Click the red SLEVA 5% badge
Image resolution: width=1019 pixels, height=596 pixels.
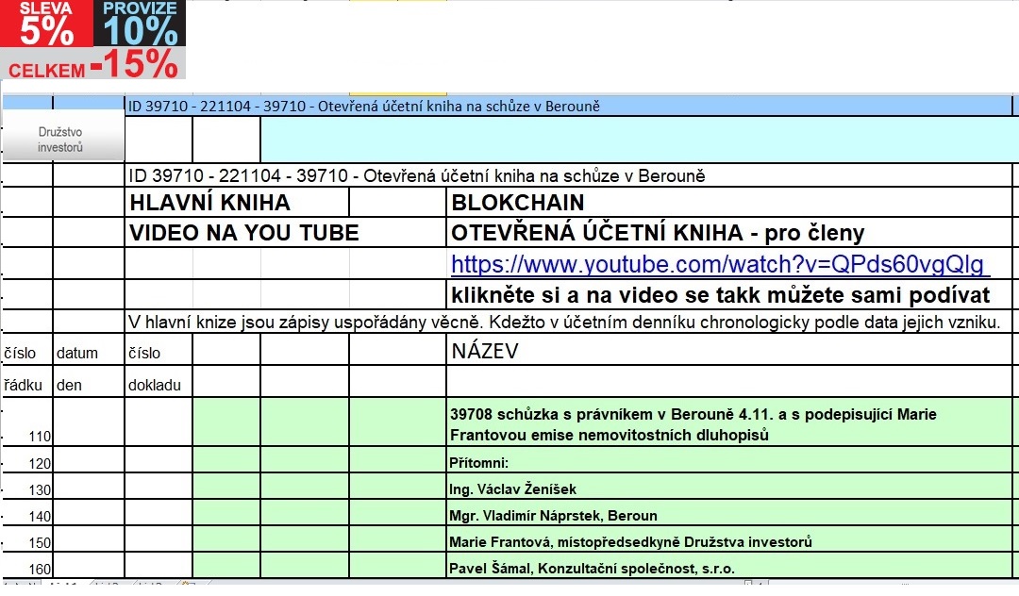click(x=46, y=24)
